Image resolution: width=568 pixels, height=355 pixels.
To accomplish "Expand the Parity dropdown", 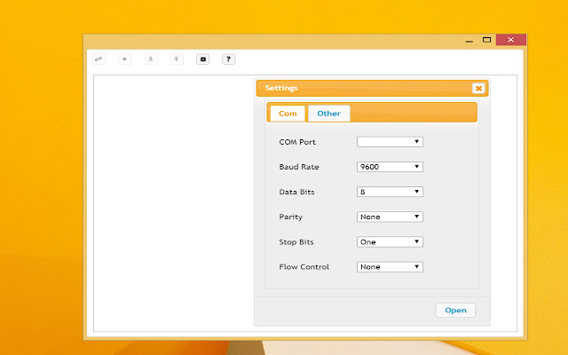I will [x=390, y=217].
